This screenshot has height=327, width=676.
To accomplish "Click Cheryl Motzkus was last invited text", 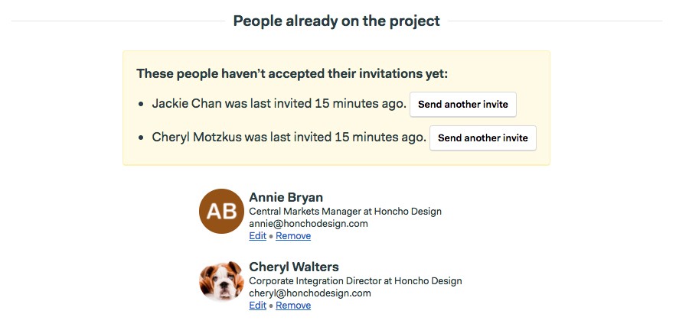I will point(289,138).
